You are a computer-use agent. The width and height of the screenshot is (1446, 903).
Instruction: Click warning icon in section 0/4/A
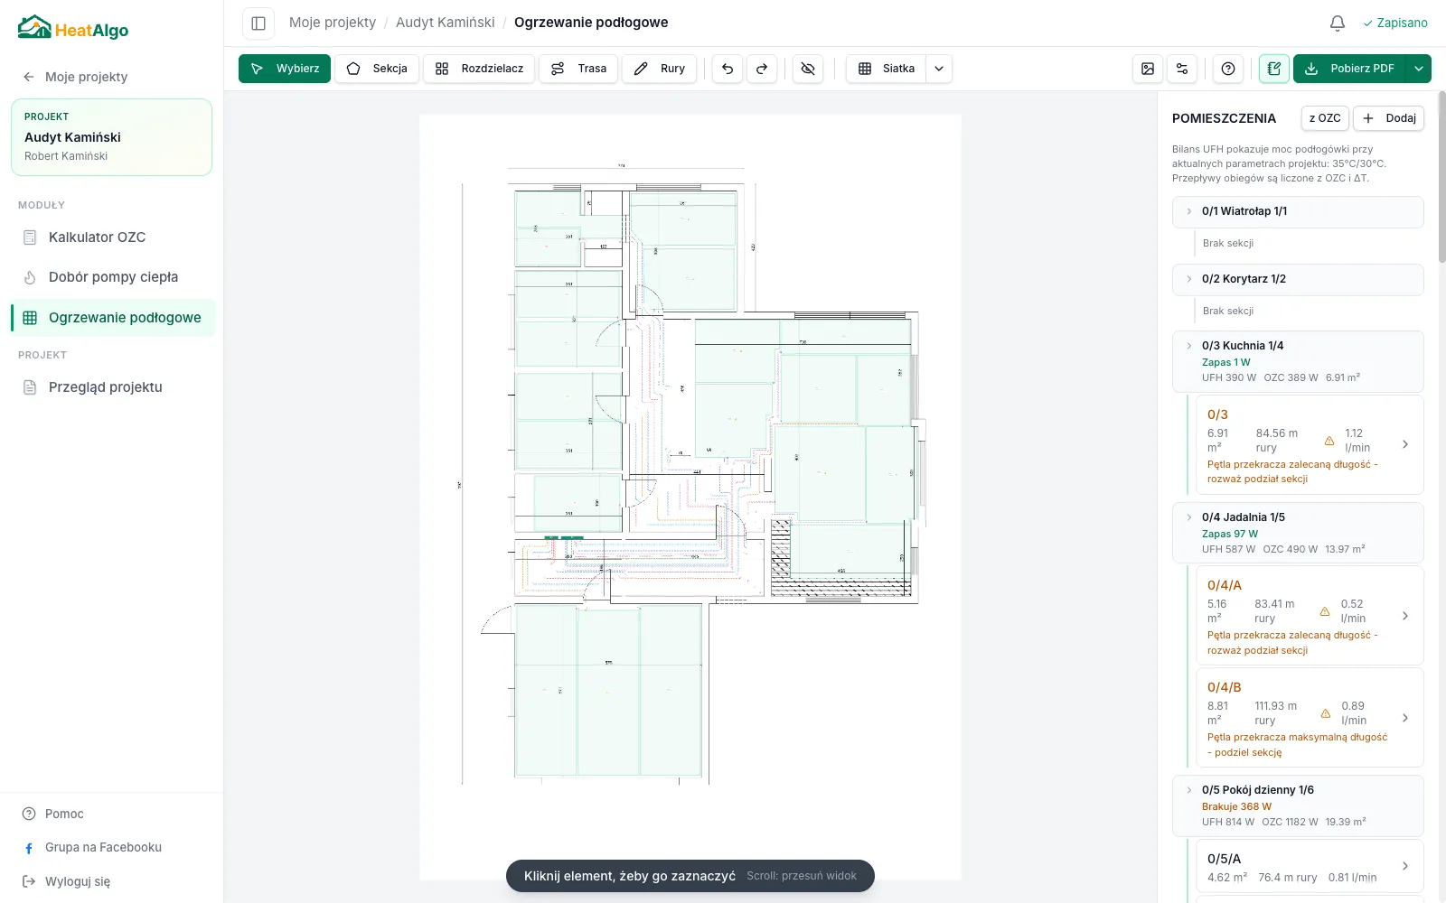point(1325,611)
